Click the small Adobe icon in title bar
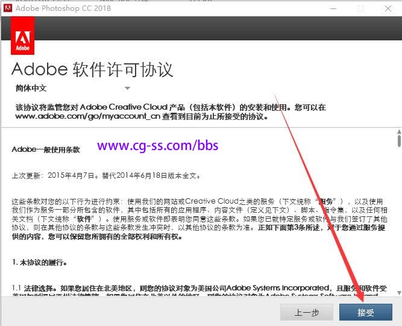402x326 pixels. coord(7,8)
